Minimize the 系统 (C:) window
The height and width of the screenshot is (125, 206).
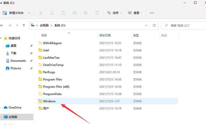point(185,3)
